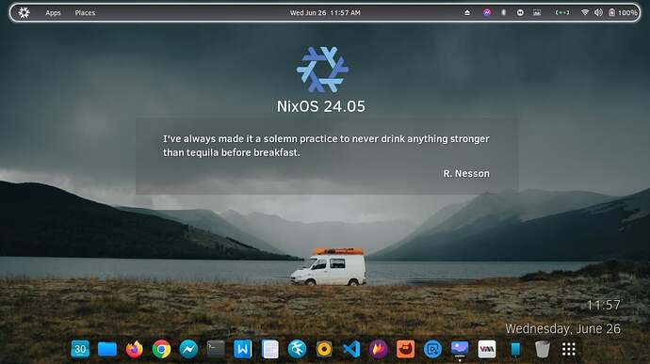This screenshot has width=650, height=364.
Task: Launch Visual Studio Code from the dock
Action: [351, 349]
